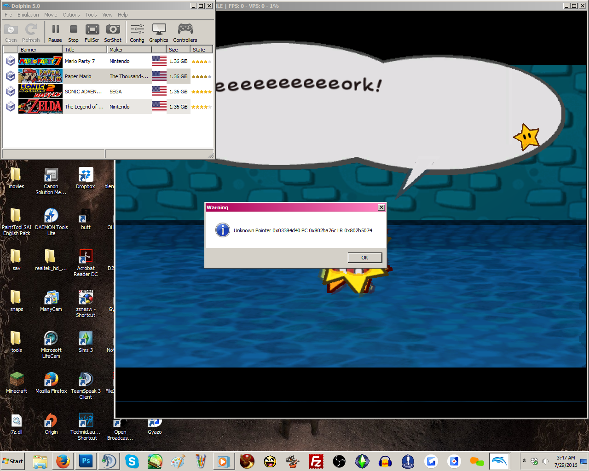
Task: Select the Paper Mario banner thumbnail
Action: click(40, 76)
